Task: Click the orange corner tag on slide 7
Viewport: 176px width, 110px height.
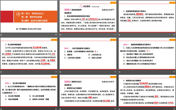Action: tap(113, 77)
